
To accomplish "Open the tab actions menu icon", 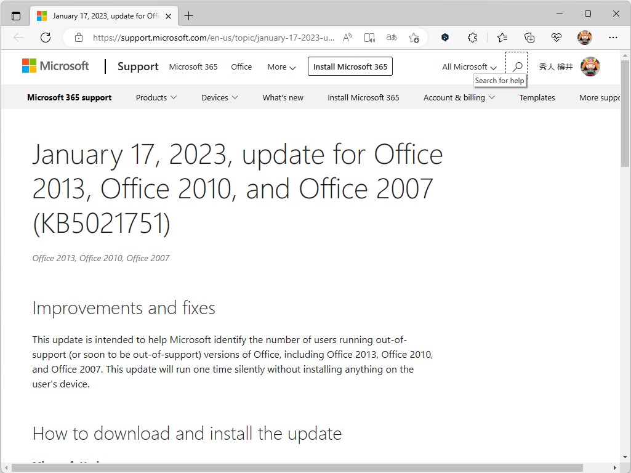I will coord(15,16).
